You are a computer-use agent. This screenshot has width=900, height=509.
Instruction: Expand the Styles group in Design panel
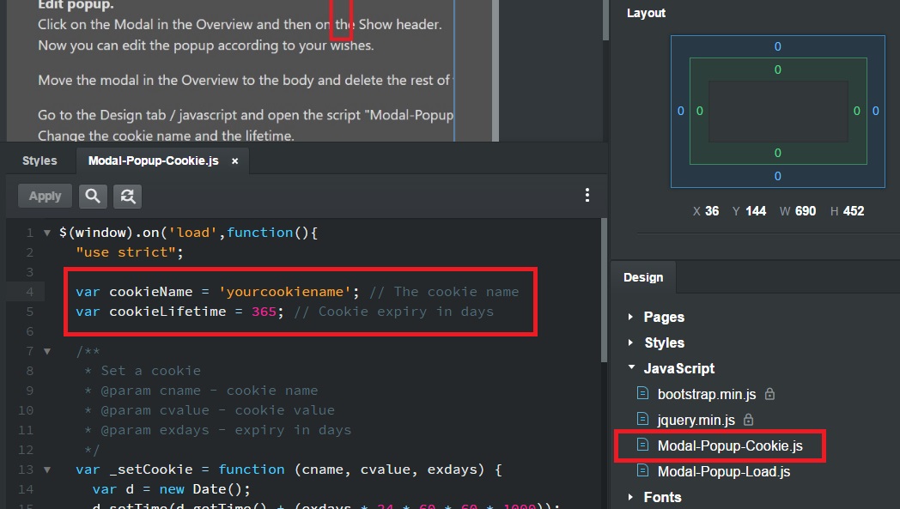pyautogui.click(x=630, y=342)
